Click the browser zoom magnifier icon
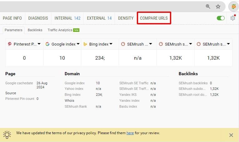Screen dimensions: 239x142 pyautogui.click(x=208, y=7)
